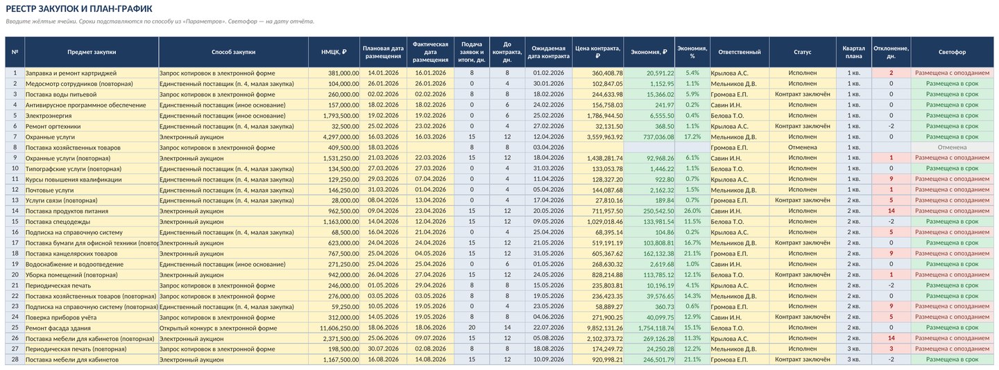
Task: Click the subtitle about жёлтые ячейки
Action: click(160, 21)
